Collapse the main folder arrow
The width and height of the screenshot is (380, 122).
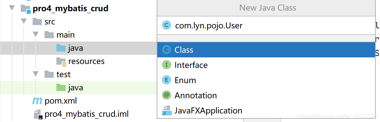[x=36, y=35]
